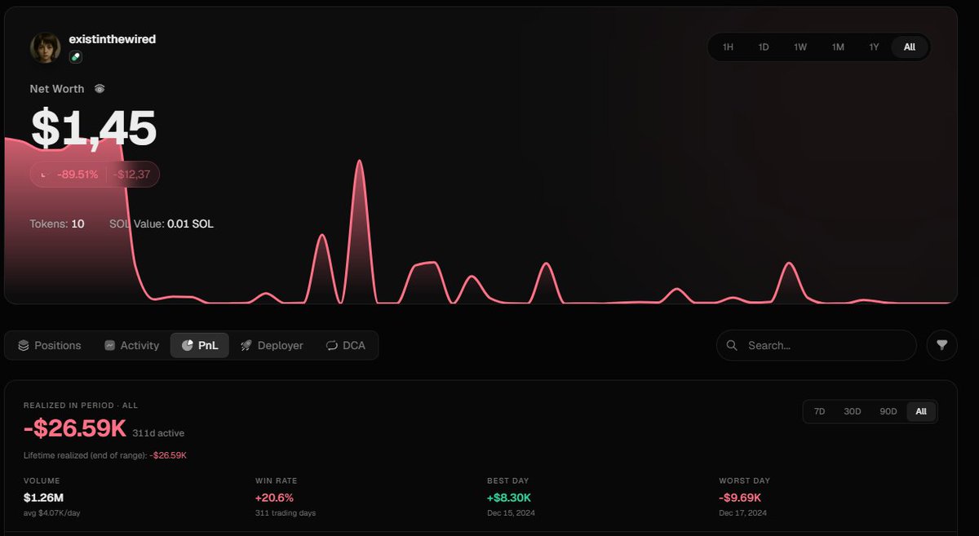Select the 30D PnL period
Viewport: 979px width, 536px height.
click(853, 412)
